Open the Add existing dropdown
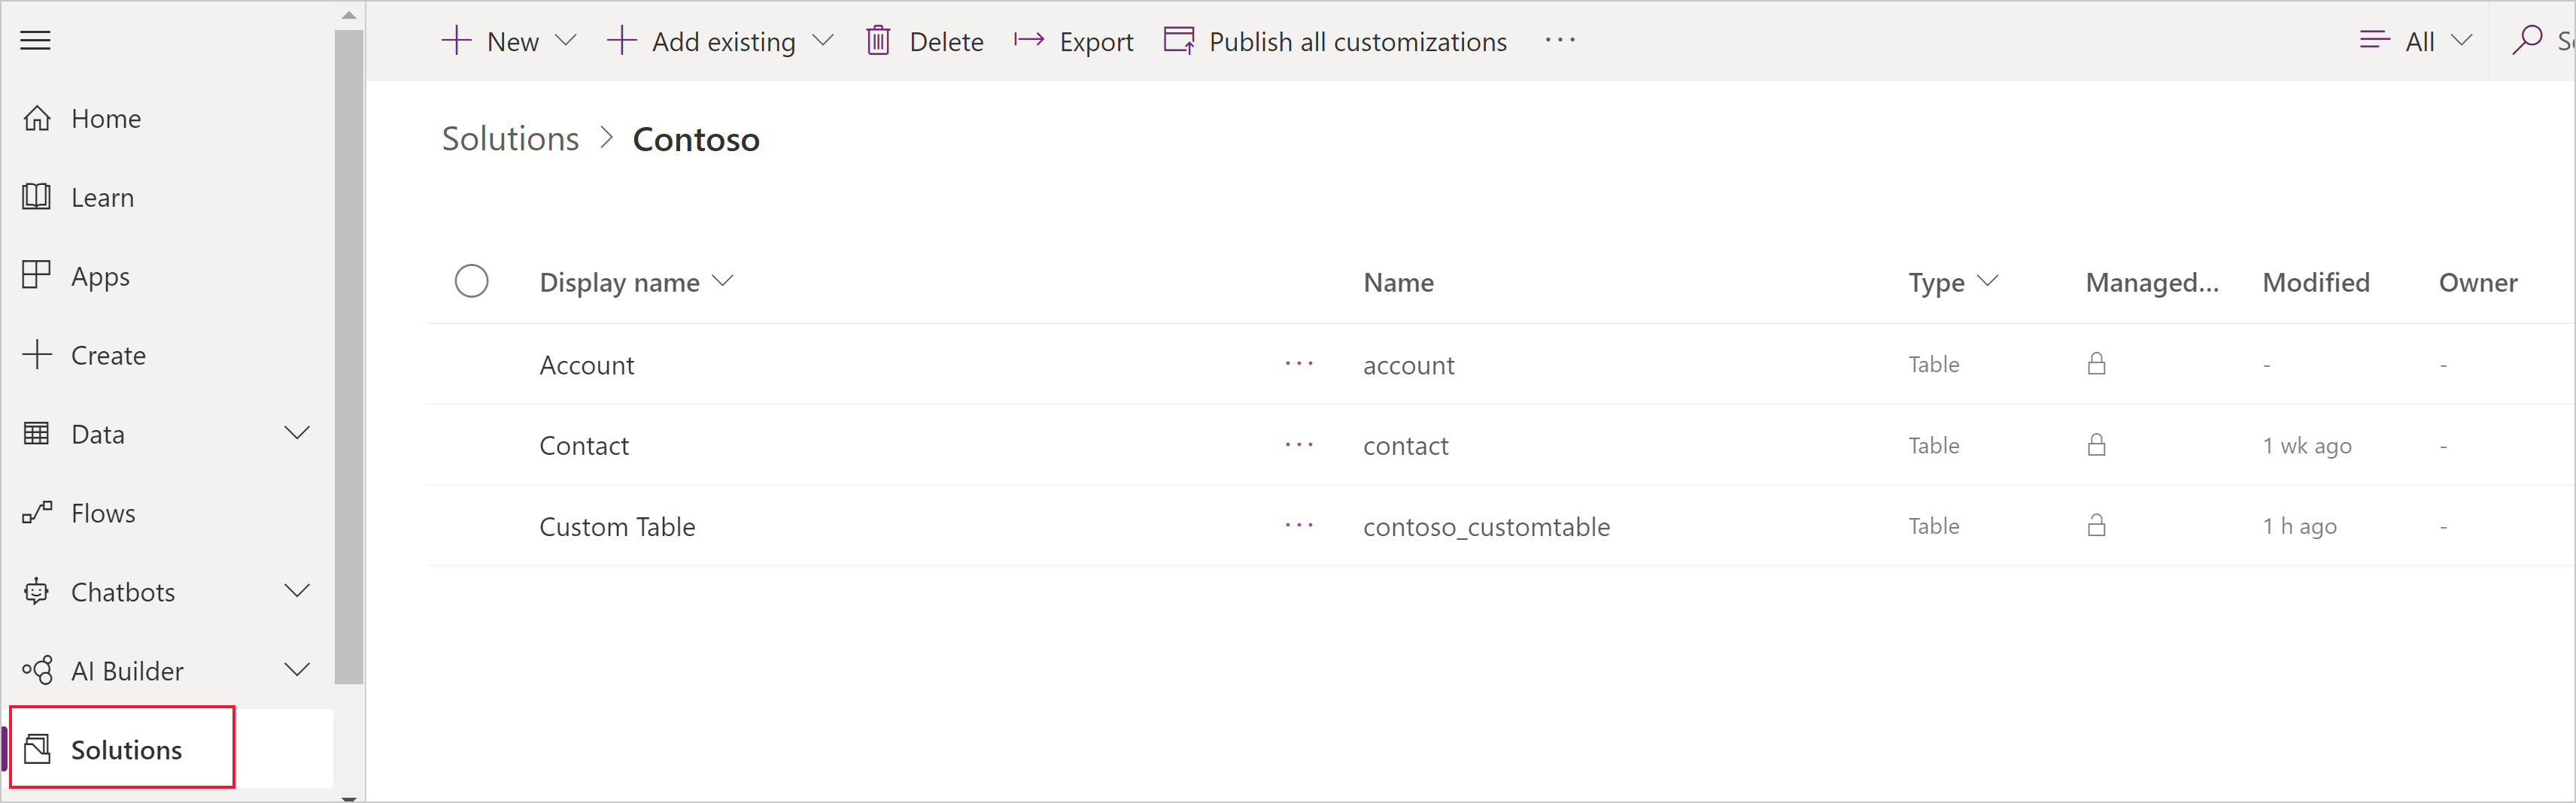This screenshot has width=2576, height=803. pyautogui.click(x=823, y=41)
